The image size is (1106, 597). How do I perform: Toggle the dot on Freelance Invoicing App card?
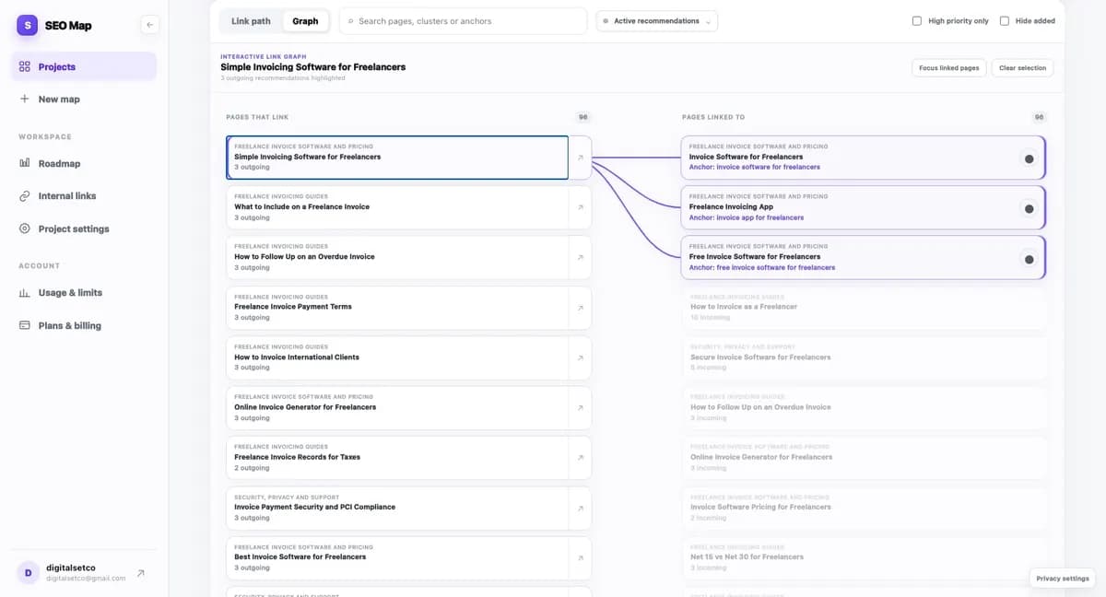click(1029, 208)
